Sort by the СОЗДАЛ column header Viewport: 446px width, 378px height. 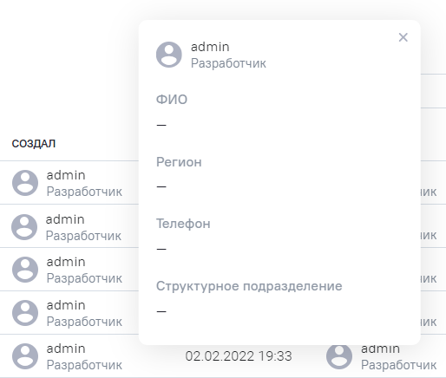[34, 144]
